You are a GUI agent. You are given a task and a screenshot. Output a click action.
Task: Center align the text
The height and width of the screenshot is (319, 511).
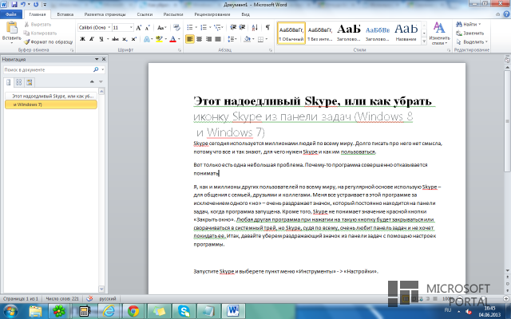pyautogui.click(x=199, y=39)
